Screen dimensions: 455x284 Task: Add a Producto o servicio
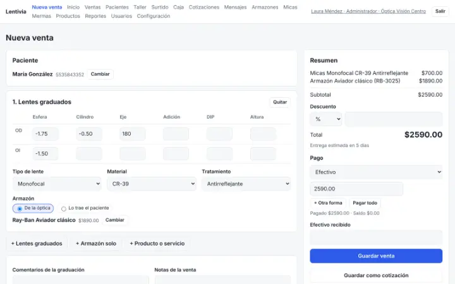(157, 244)
